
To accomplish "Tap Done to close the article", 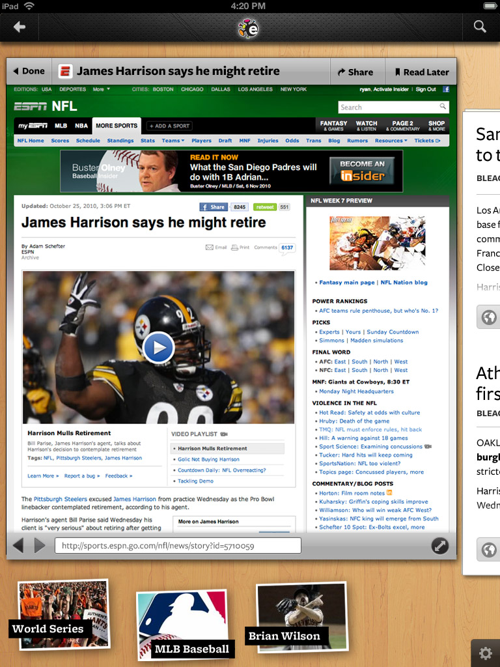I will pyautogui.click(x=29, y=71).
